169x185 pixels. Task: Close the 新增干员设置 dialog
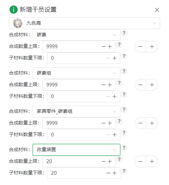157,10
